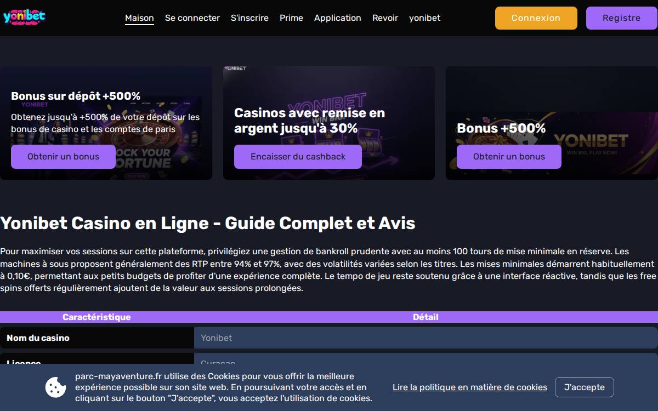Click the Yonibet value cell
The width and height of the screenshot is (658, 411).
pos(426,338)
